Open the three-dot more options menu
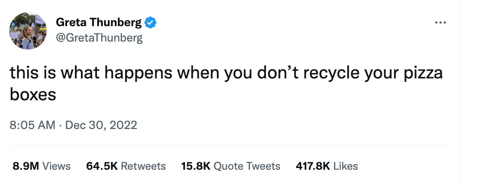481x186 pixels. (x=440, y=22)
